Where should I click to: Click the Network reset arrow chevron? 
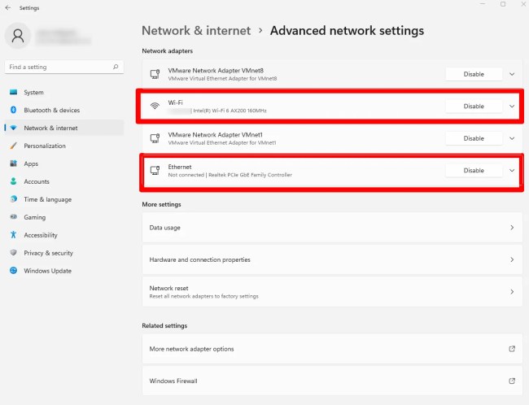click(512, 292)
